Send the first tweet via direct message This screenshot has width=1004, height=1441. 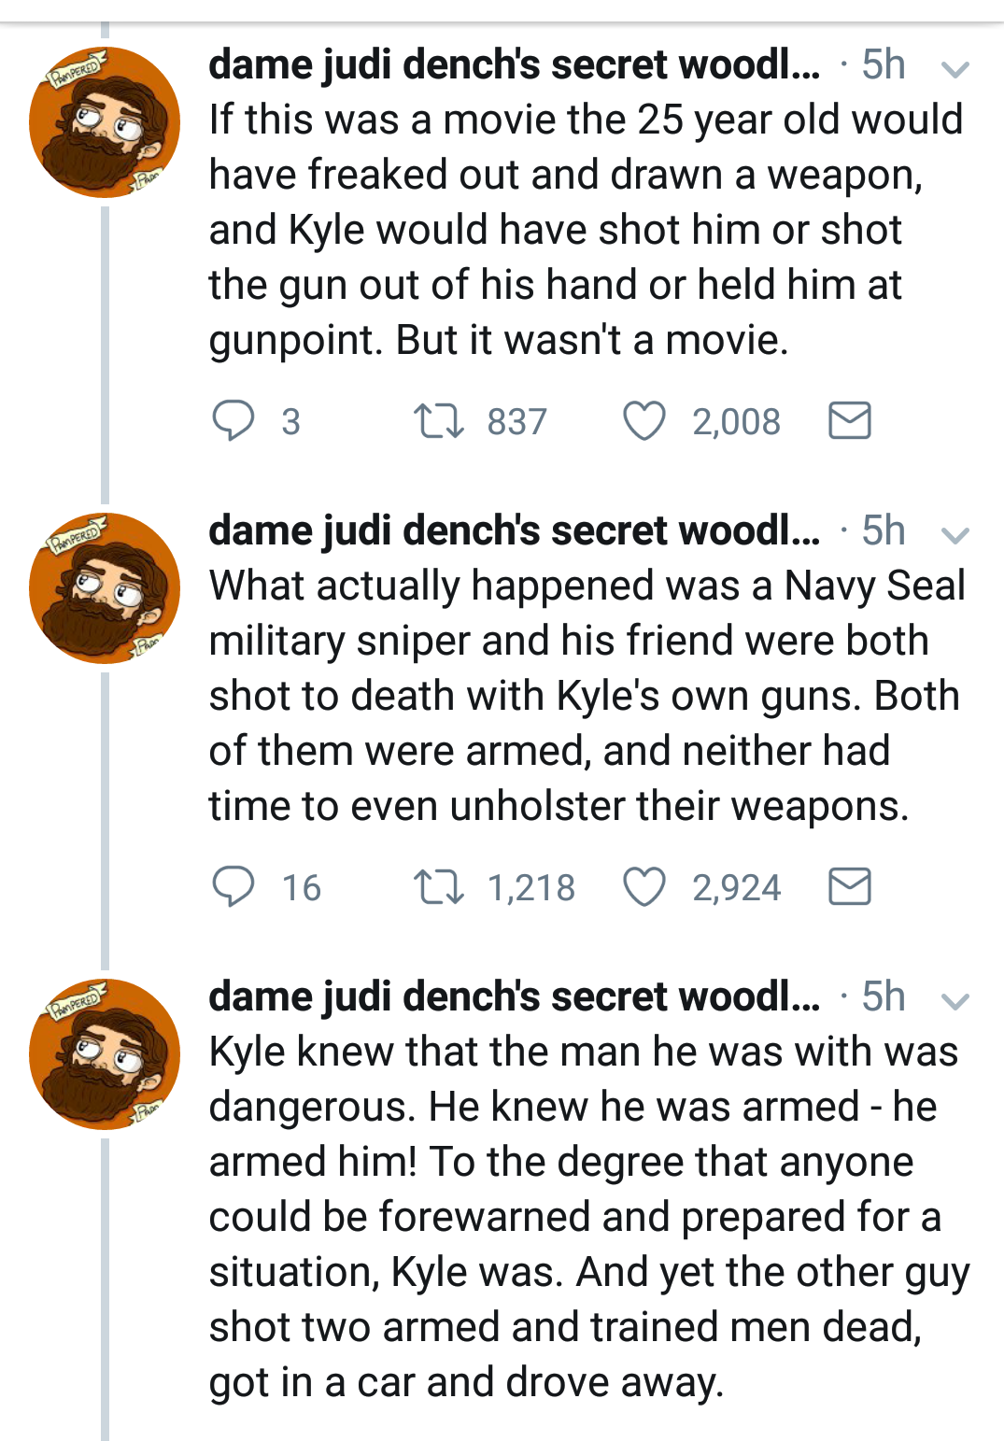[850, 420]
